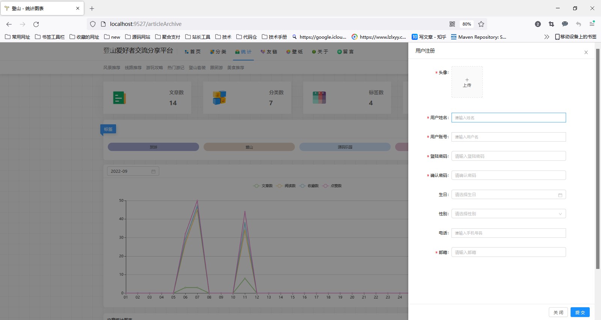
Task: Open the 分类 category nav item
Action: pyautogui.click(x=218, y=52)
